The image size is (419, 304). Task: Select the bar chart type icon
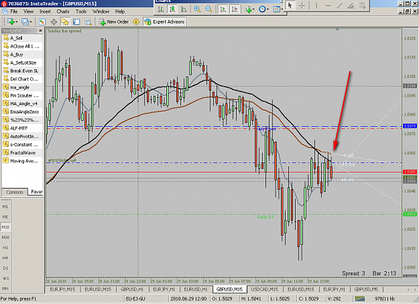(161, 9)
